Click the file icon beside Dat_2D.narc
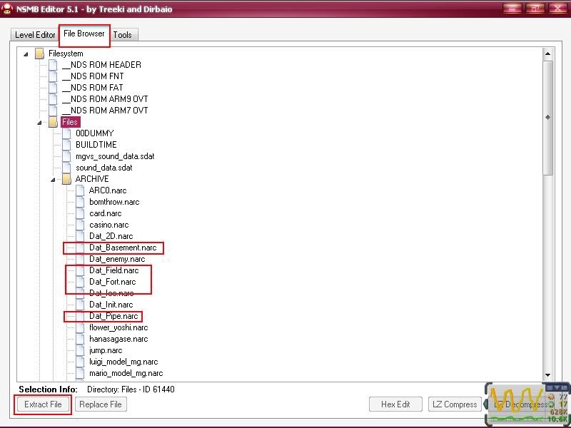The width and height of the screenshot is (571, 428). coord(80,236)
